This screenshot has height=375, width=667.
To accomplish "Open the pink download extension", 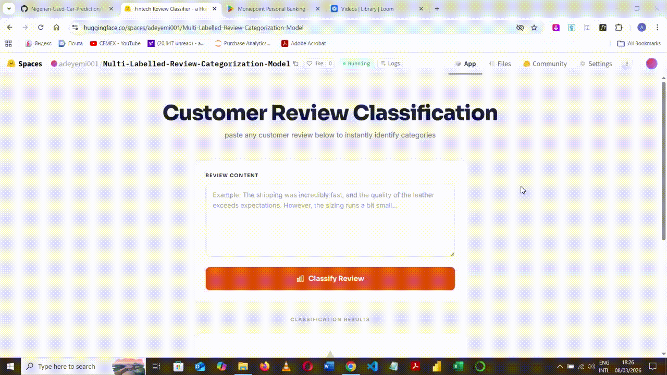I will [x=556, y=28].
